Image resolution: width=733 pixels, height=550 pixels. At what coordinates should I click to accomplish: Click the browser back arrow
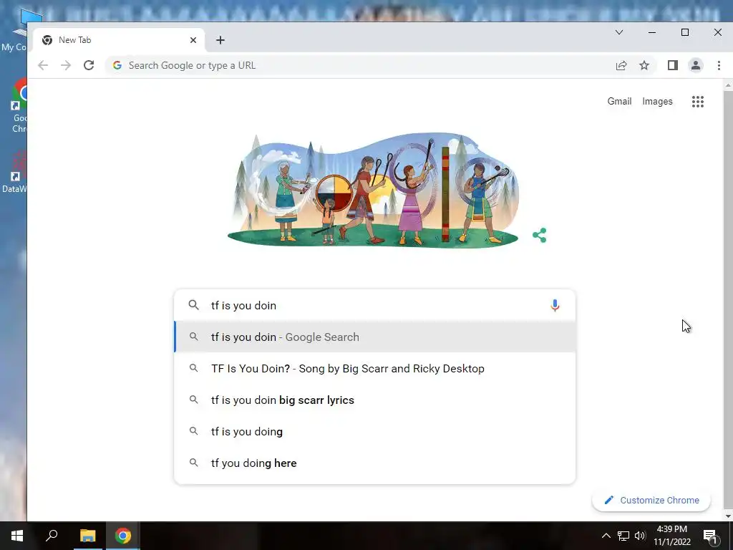pos(43,65)
